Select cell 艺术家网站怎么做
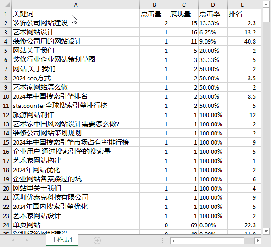Screen dimensions: 271x247 pyautogui.click(x=76, y=87)
